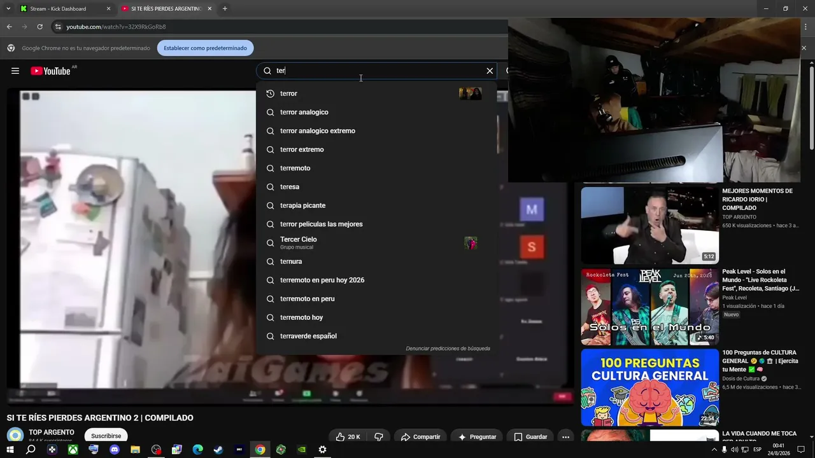This screenshot has height=458, width=815.
Task: Open Discord from the taskbar
Action: click(115, 450)
